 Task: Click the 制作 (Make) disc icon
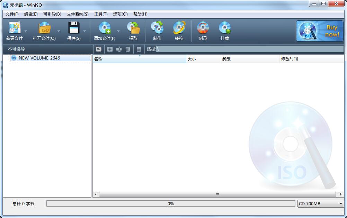point(157,28)
